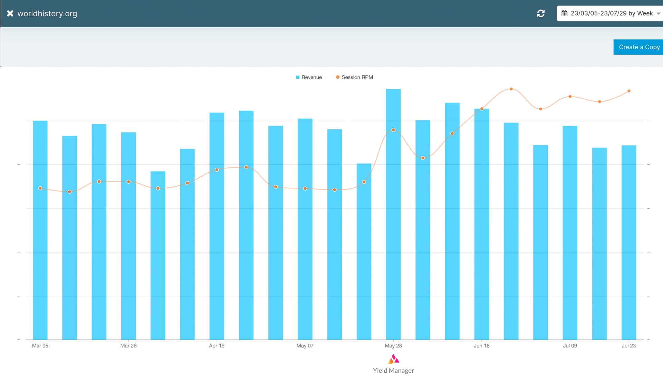
Task: Click the Session RPM orange legend dot
Action: pyautogui.click(x=338, y=77)
